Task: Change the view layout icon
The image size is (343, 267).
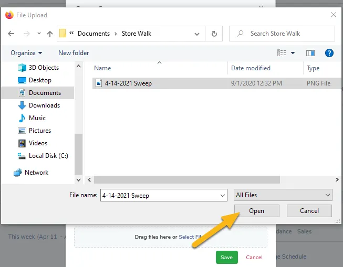Action: coord(282,52)
